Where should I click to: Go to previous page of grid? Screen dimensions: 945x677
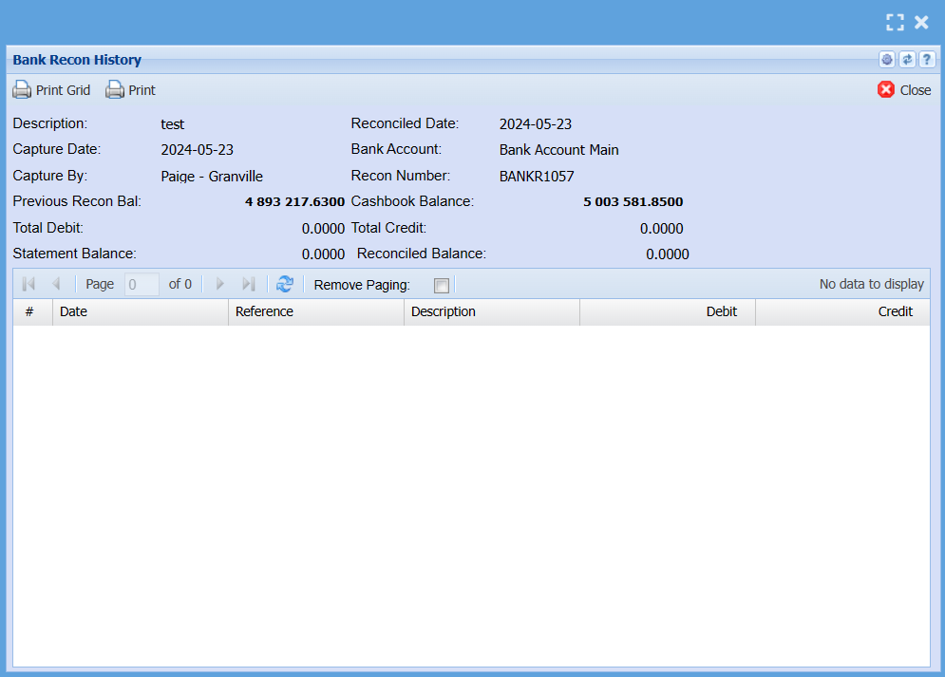(x=55, y=284)
